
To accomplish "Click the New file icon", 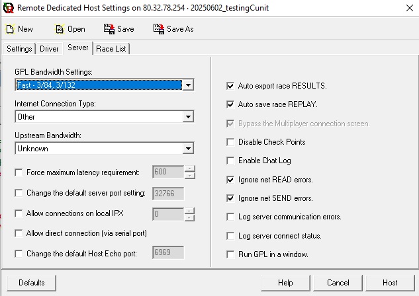I will pyautogui.click(x=10, y=29).
